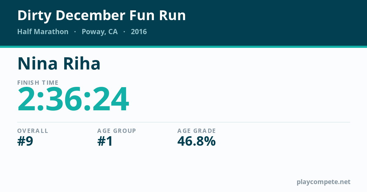This screenshot has height=192, width=367.
Task: Select the runner name Nina Riha
Action: 59,63
